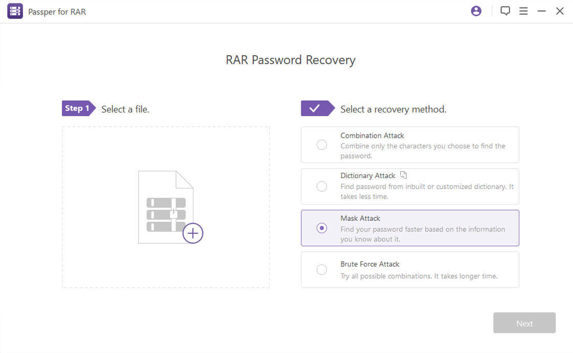Click the plus icon to add file
The width and height of the screenshot is (573, 353).
pos(193,233)
